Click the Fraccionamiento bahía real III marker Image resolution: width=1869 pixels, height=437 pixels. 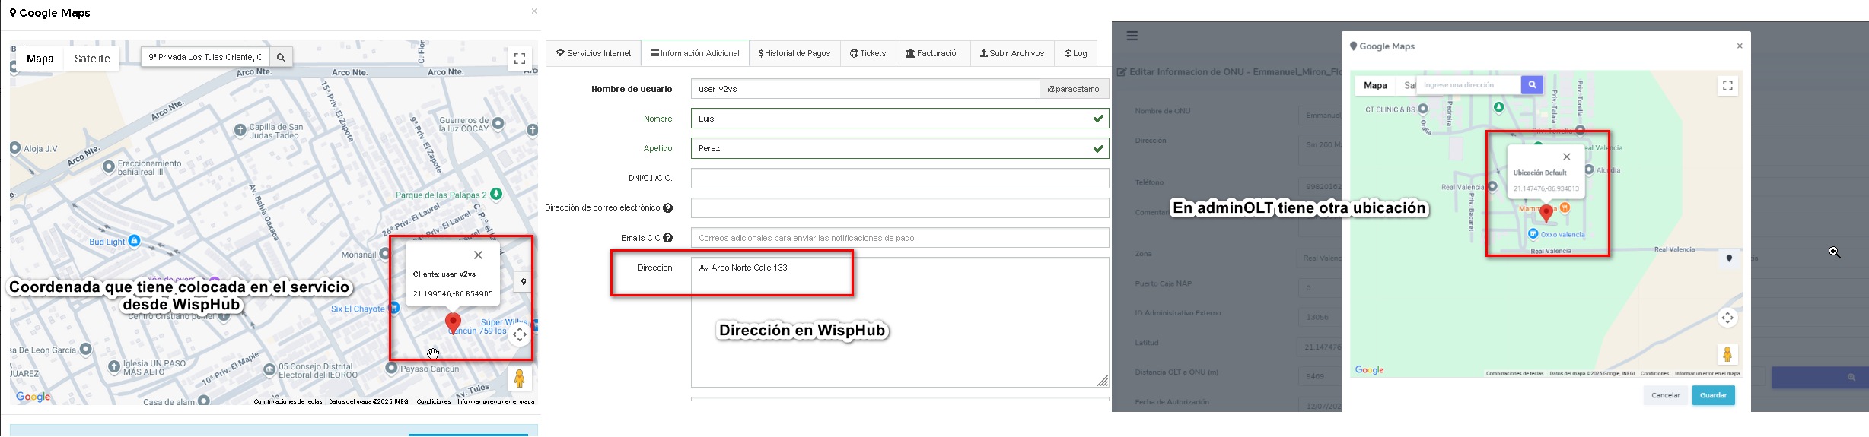[x=109, y=166]
